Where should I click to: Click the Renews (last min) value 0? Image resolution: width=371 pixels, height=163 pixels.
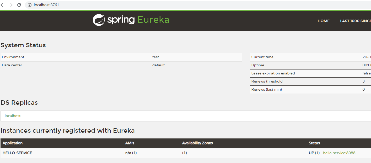coord(364,89)
